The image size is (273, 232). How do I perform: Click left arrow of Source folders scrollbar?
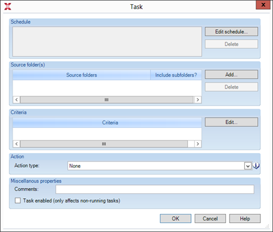16,99
